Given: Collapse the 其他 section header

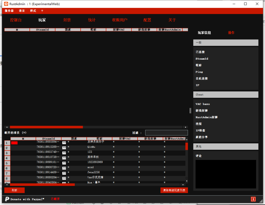Looking at the screenshot, I should (226, 147).
